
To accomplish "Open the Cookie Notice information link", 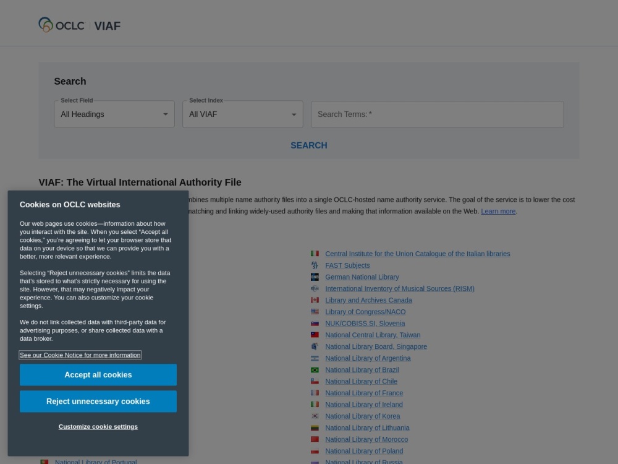I will 80,355.
